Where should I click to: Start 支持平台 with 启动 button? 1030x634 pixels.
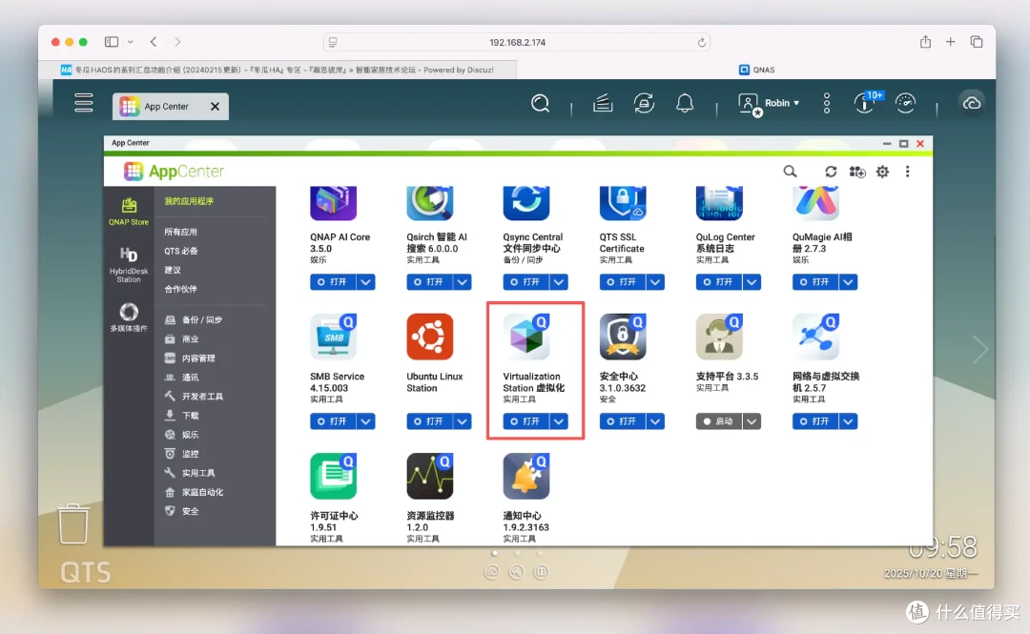click(719, 421)
